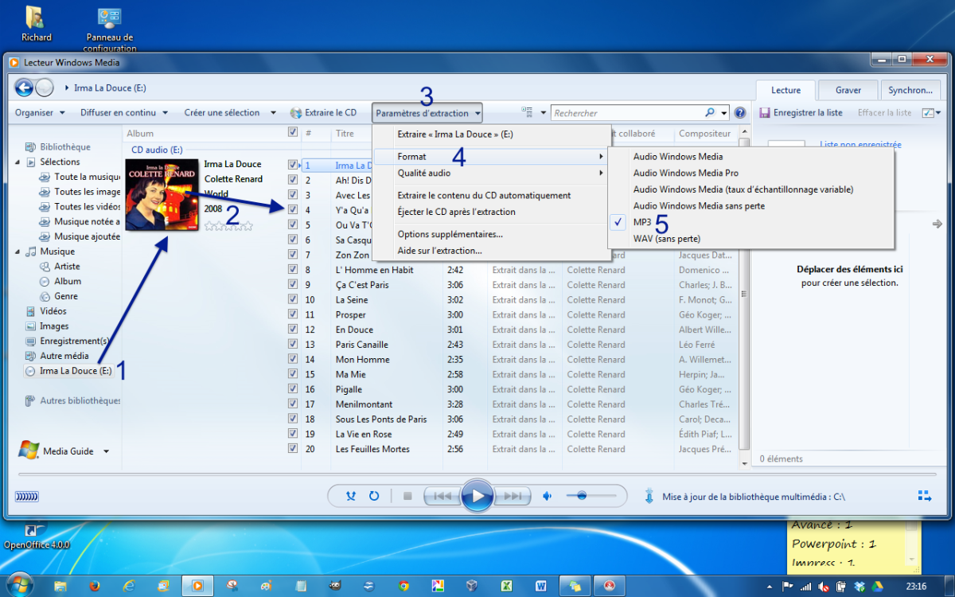
Task: Open the Media Guide dropdown arrow
Action: pos(106,451)
